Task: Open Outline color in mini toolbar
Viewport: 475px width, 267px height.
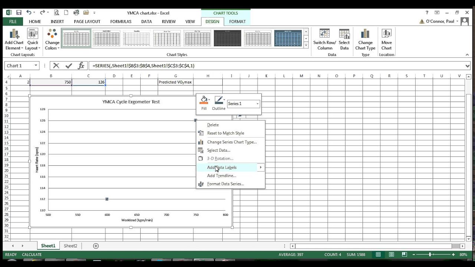Action: click(219, 103)
